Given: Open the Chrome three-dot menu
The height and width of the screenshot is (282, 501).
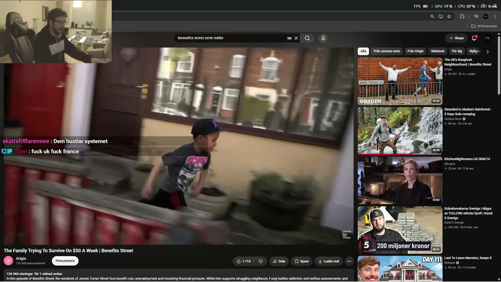Looking at the screenshot, I should [x=495, y=16].
